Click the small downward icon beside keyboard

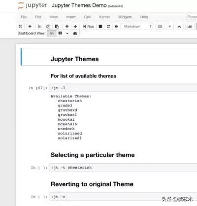(x=170, y=27)
